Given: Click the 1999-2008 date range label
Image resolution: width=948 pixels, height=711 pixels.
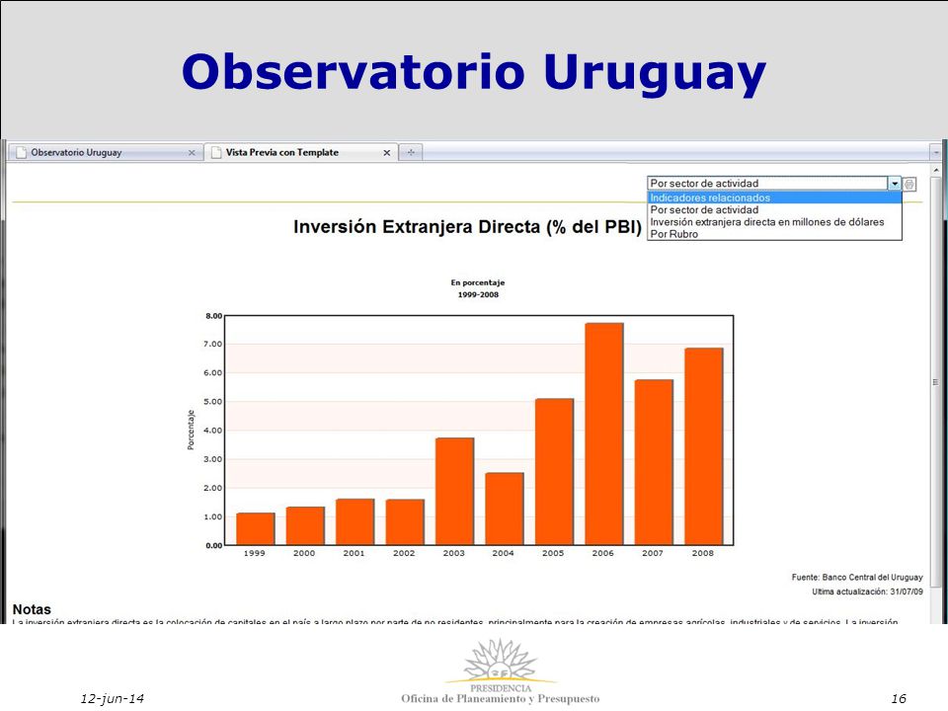Looking at the screenshot, I should tap(478, 294).
